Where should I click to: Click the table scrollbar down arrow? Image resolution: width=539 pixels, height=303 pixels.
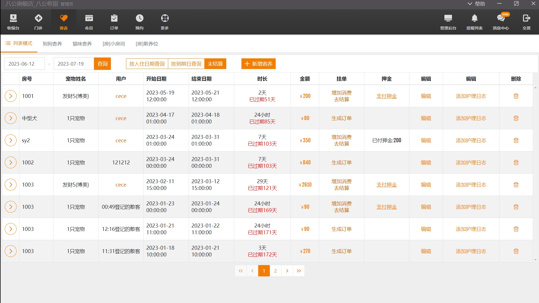click(x=535, y=260)
